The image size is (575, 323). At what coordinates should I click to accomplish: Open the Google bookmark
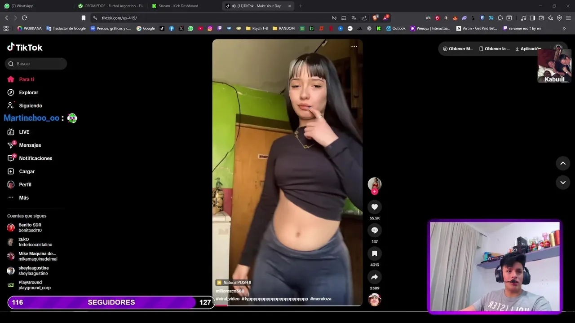point(146,28)
